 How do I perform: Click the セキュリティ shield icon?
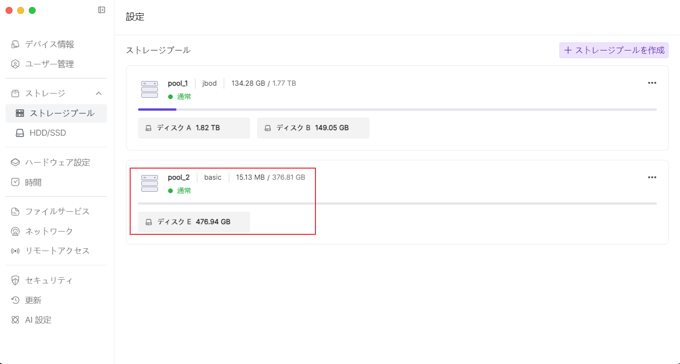click(x=16, y=281)
